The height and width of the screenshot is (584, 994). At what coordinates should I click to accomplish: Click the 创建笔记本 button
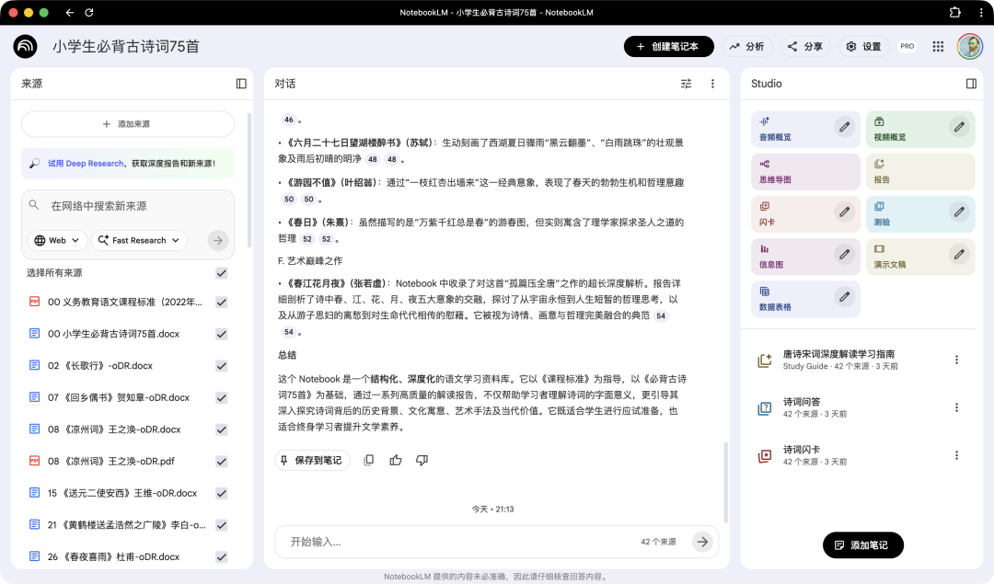pos(669,46)
